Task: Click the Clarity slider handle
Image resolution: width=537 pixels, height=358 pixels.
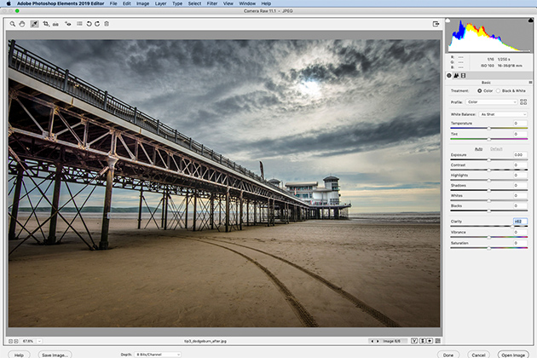Action: tap(512, 227)
